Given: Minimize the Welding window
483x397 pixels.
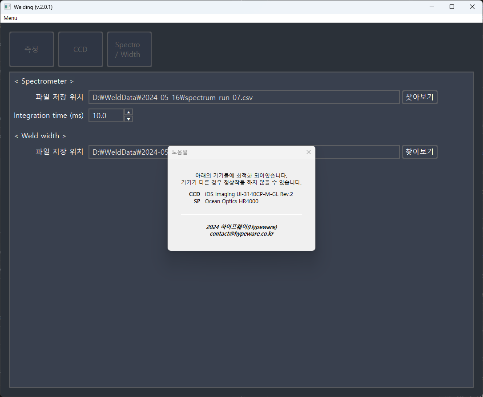Looking at the screenshot, I should 432,7.
